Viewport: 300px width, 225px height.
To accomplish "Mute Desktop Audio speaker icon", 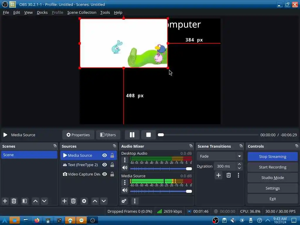I will pyautogui.click(x=125, y=168).
